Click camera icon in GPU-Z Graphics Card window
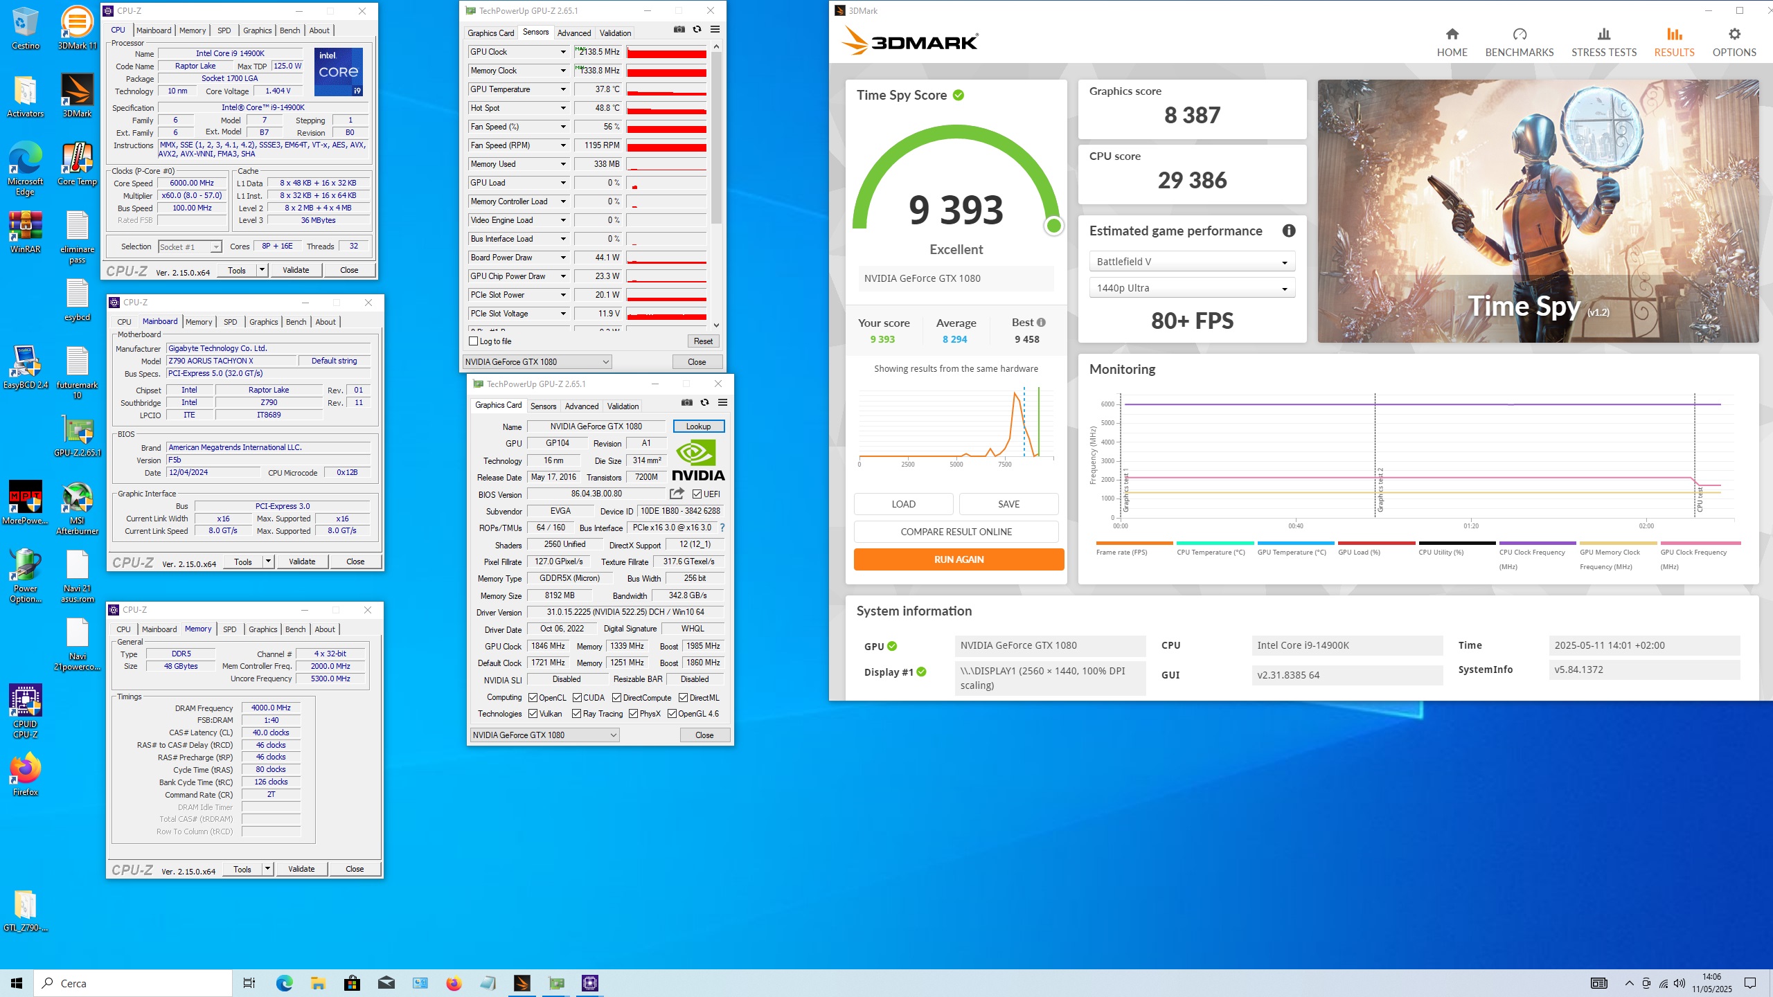The height and width of the screenshot is (997, 1773). [x=686, y=403]
